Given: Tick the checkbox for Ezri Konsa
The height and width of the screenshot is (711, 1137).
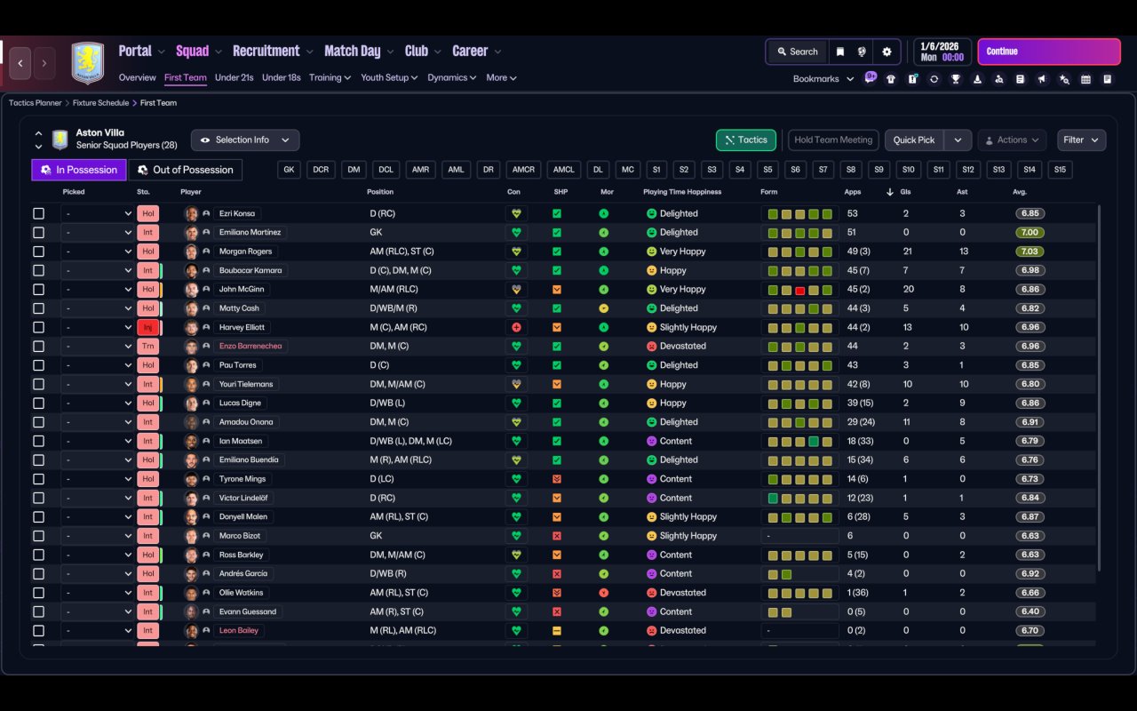Looking at the screenshot, I should [38, 213].
